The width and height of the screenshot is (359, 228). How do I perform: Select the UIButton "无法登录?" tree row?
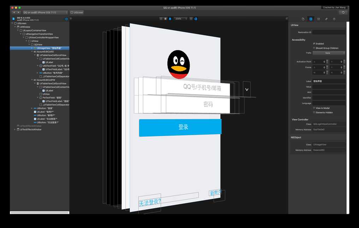(40, 122)
